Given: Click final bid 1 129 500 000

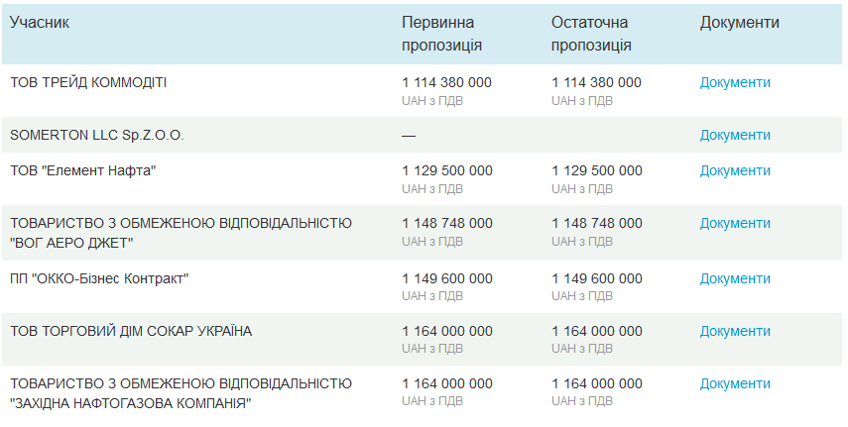Looking at the screenshot, I should coord(596,170).
